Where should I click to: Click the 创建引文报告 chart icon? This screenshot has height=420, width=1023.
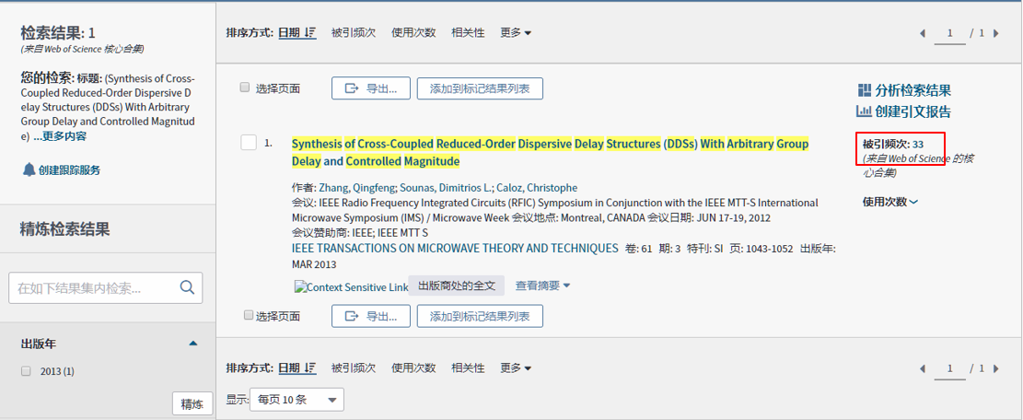(x=864, y=111)
